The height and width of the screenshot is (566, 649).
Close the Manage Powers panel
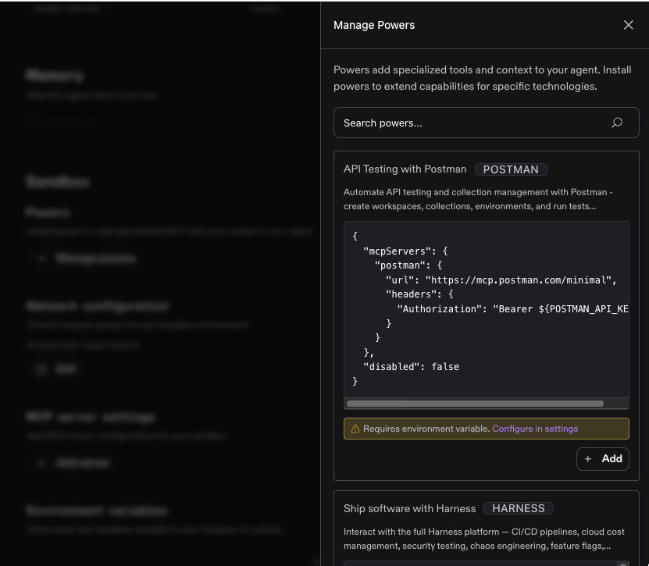pos(628,25)
